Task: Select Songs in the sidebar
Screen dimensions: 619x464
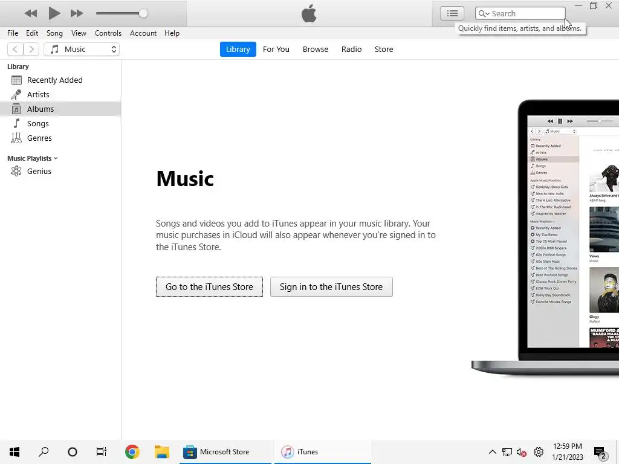Action: [x=60, y=123]
